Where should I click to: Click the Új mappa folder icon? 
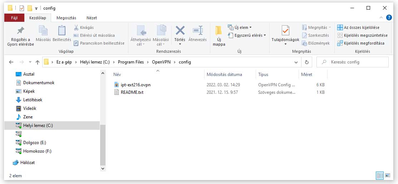219,31
